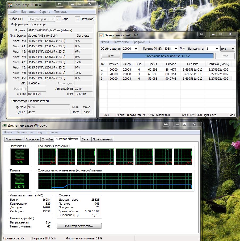Click double-arrow button in Core Temp title bar
The width and height of the screenshot is (240, 241).
[x=60, y=4]
